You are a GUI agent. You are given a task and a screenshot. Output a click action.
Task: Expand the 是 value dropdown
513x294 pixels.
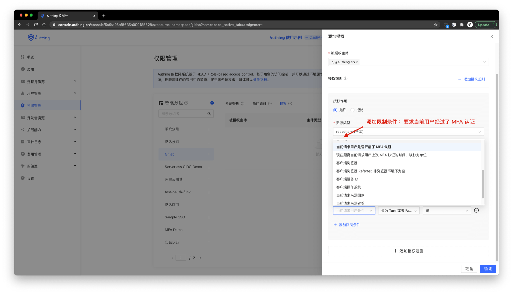pyautogui.click(x=446, y=211)
